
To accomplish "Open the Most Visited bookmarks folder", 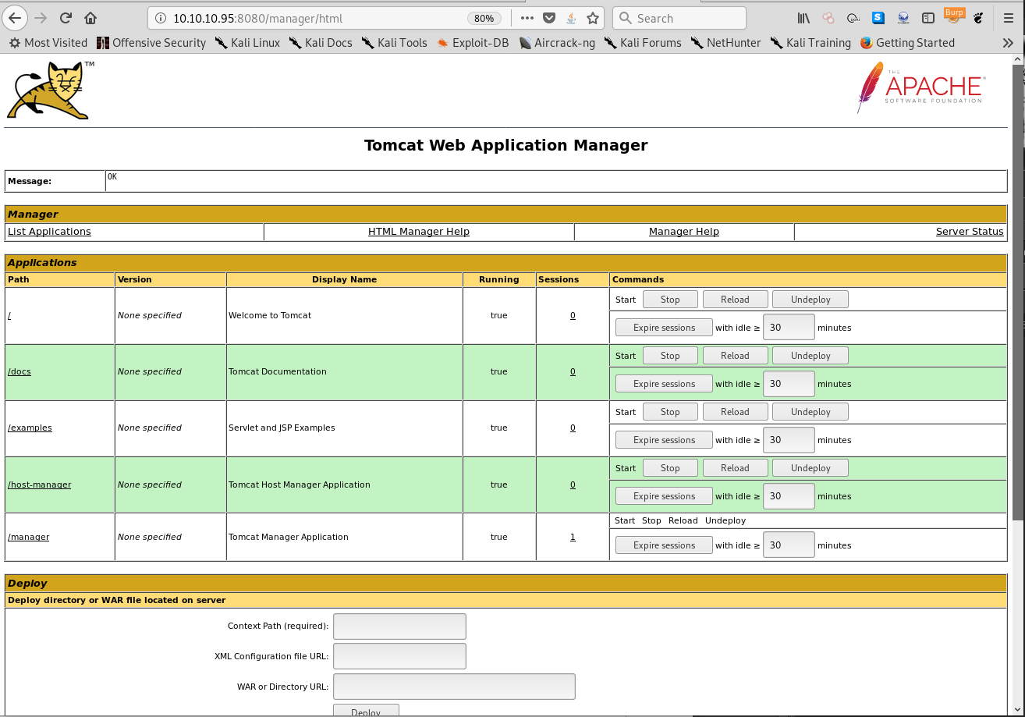I will point(48,43).
